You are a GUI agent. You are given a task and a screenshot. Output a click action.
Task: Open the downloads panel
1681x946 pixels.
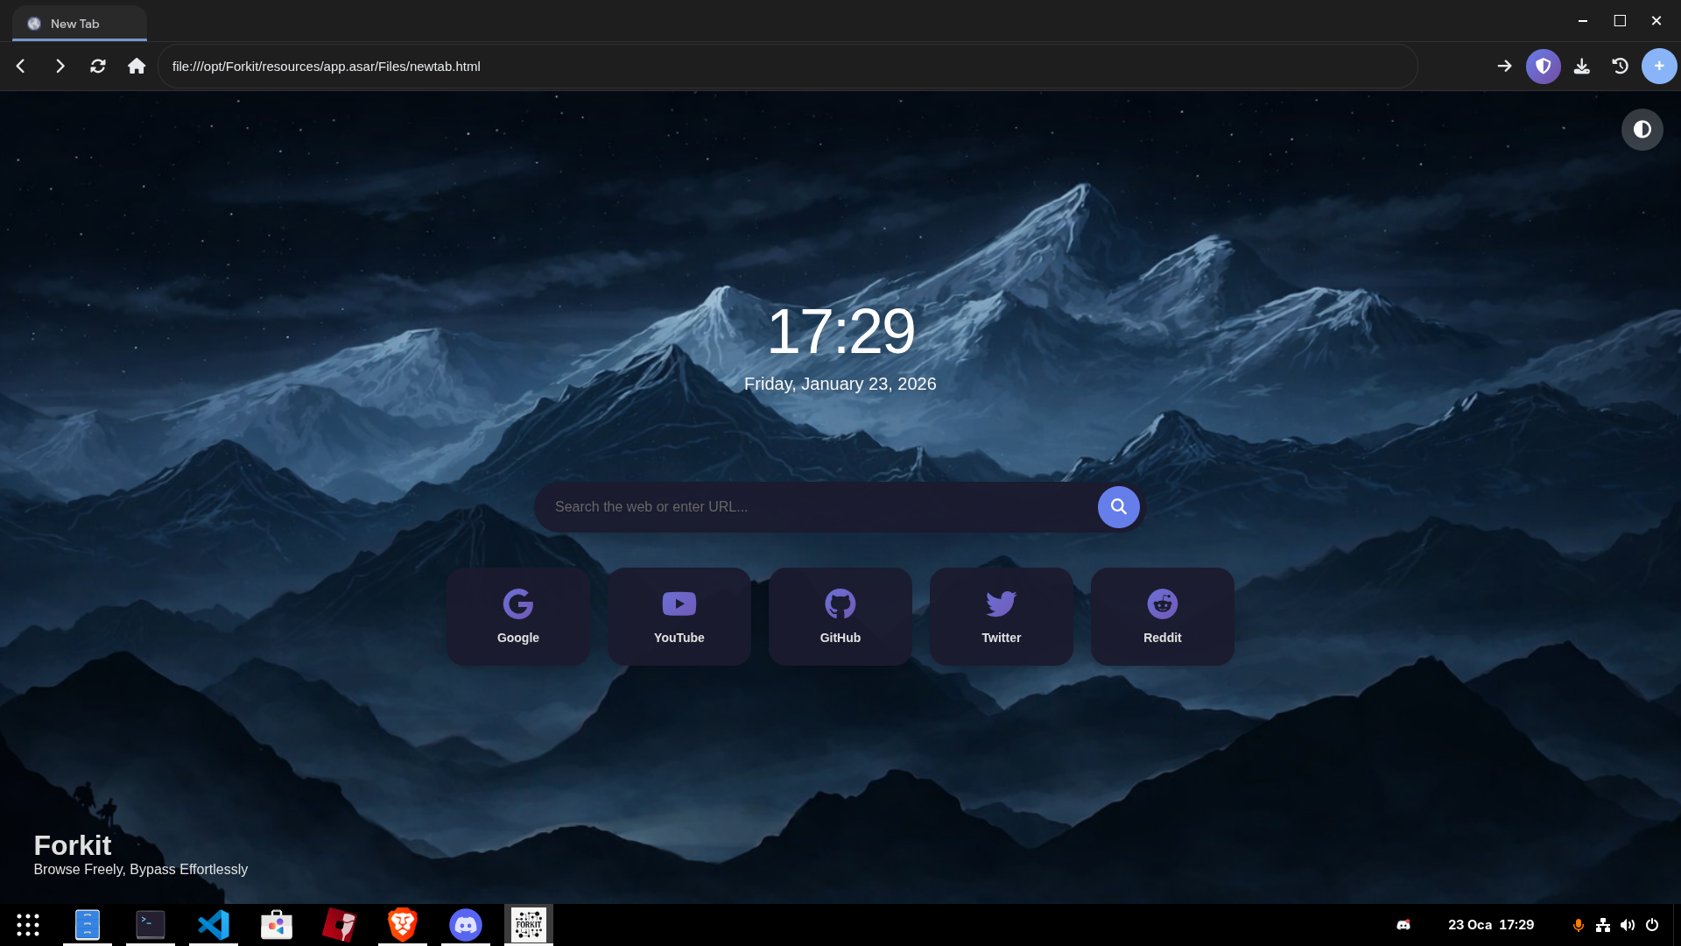tap(1581, 66)
